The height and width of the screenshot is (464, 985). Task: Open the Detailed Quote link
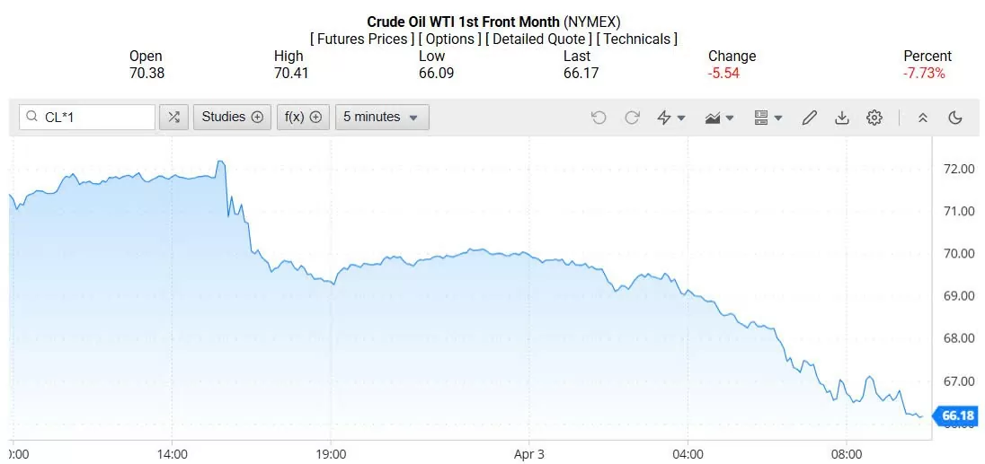[538, 39]
